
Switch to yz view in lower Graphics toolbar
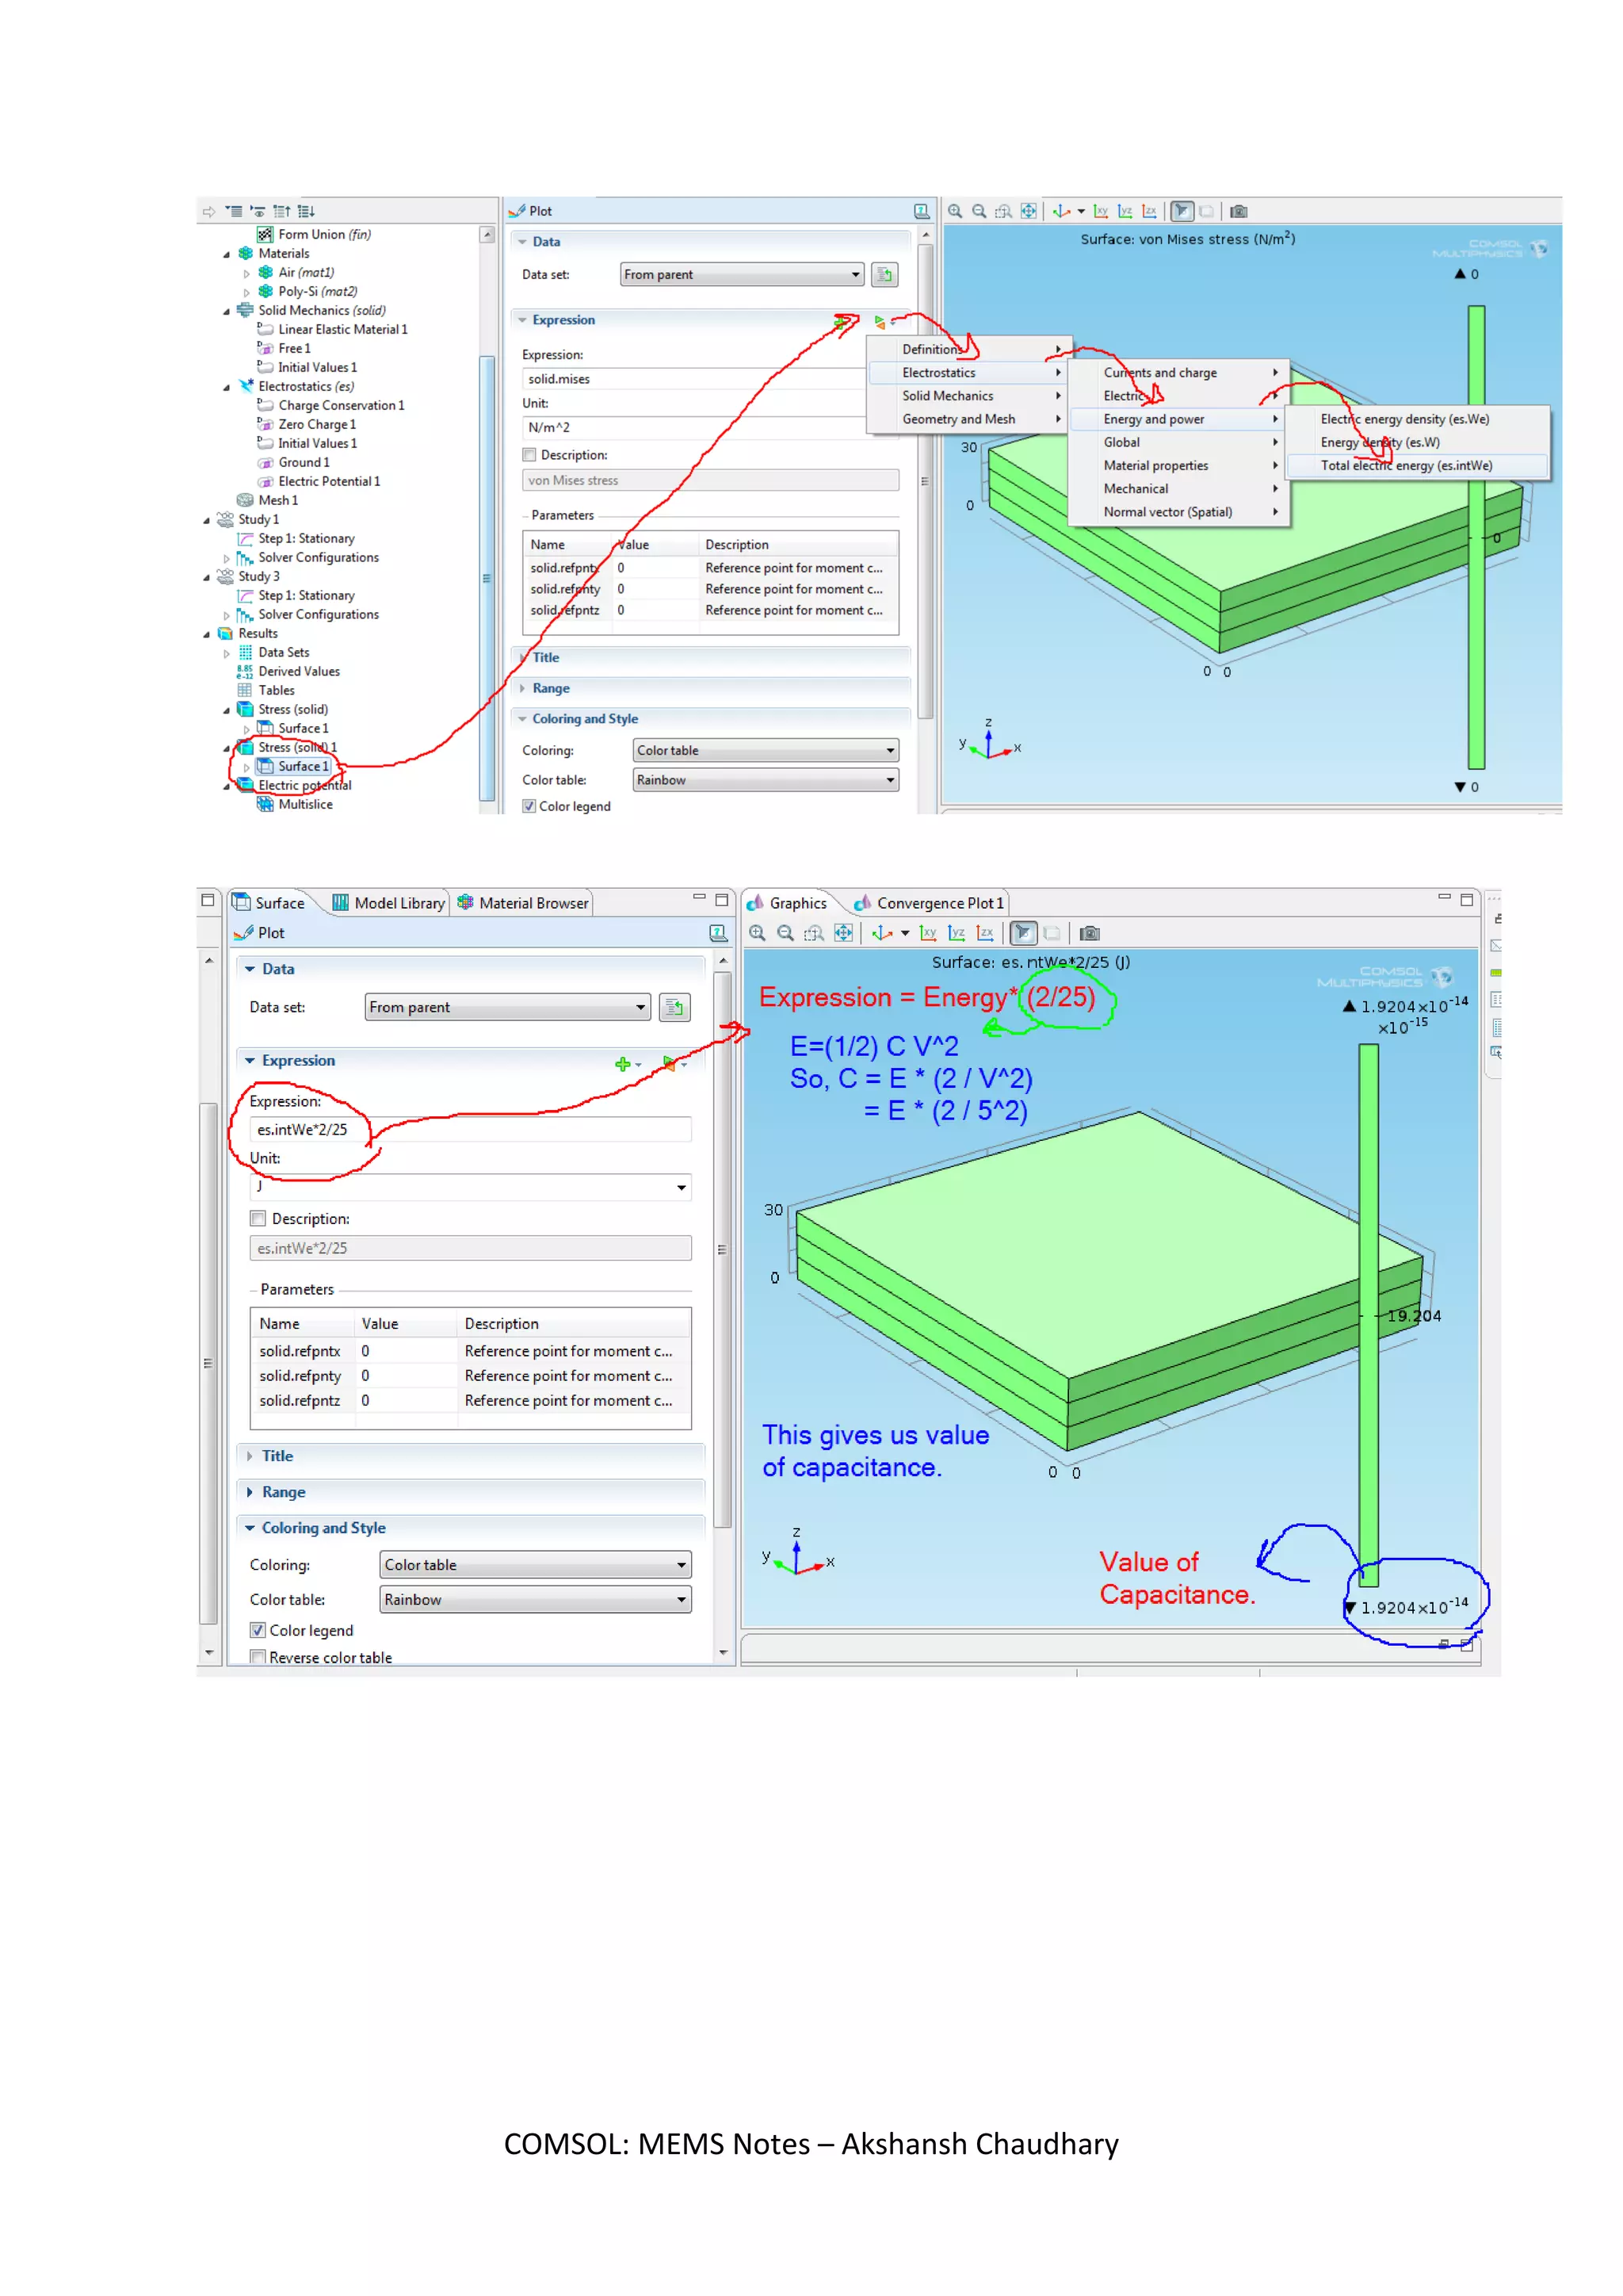[x=957, y=933]
